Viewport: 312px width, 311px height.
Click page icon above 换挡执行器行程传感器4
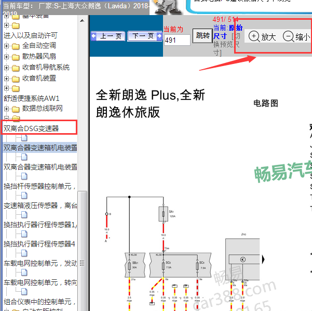[24, 234]
